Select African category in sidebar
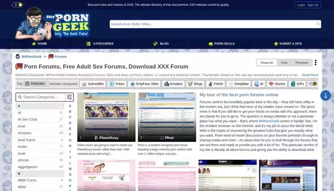Screen dimensions: 334x191 coord(40,160)
